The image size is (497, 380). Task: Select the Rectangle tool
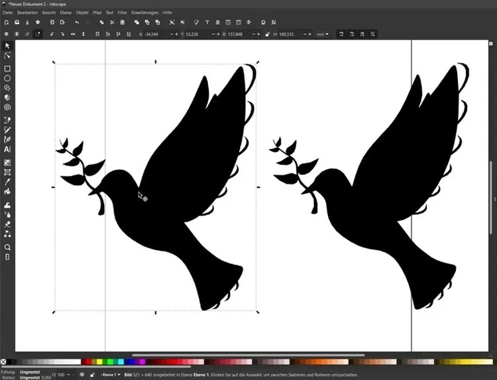point(7,68)
